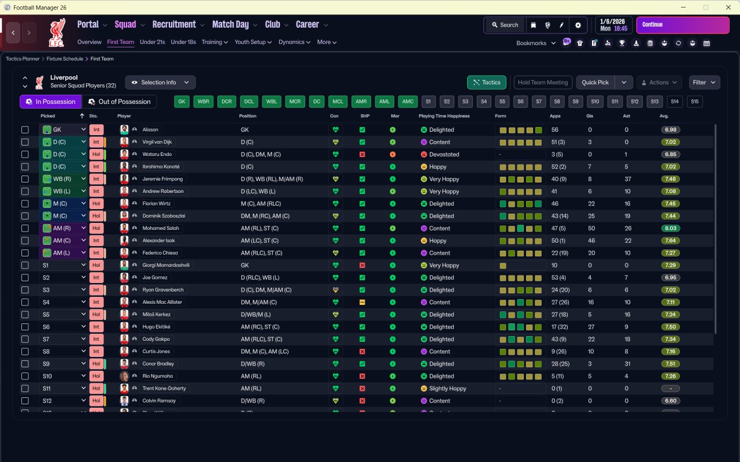Click the globe icon in top toolbar
This screenshot has height=462, width=740.
point(547,25)
